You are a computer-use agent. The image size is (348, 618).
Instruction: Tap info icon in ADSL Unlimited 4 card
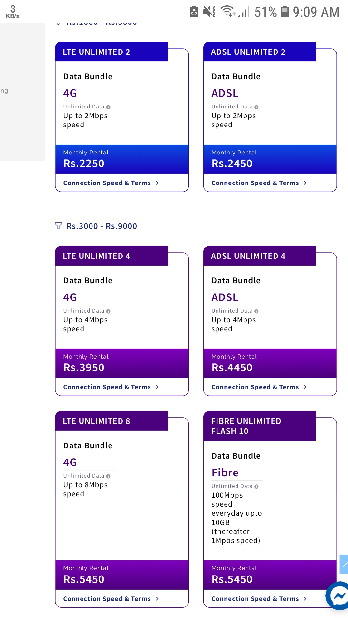(256, 311)
